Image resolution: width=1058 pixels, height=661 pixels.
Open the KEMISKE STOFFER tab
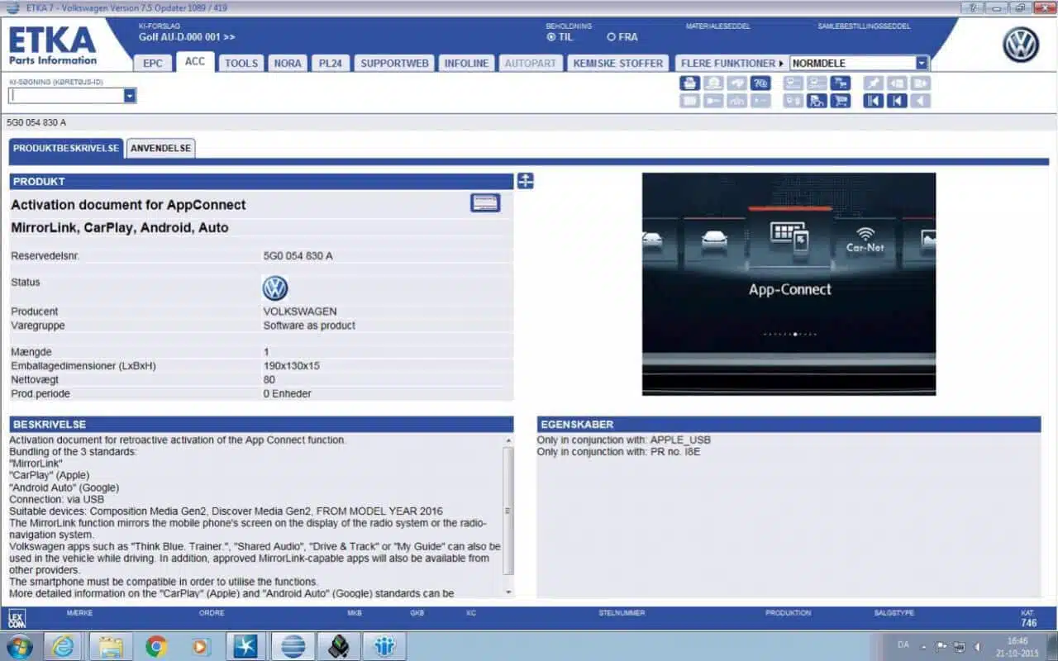click(x=618, y=63)
